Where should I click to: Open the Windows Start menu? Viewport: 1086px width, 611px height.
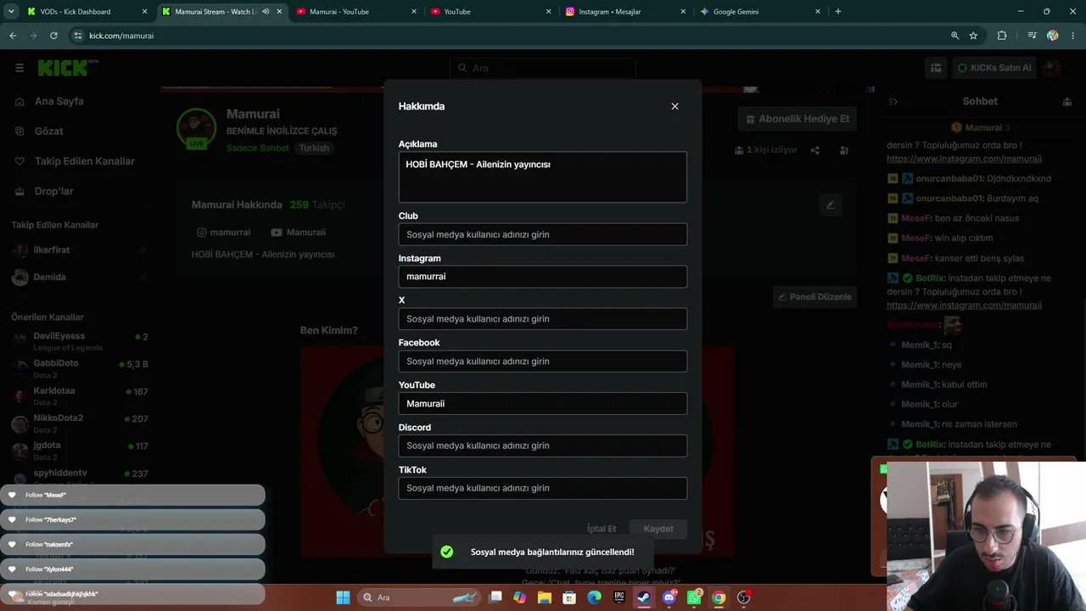tap(343, 597)
